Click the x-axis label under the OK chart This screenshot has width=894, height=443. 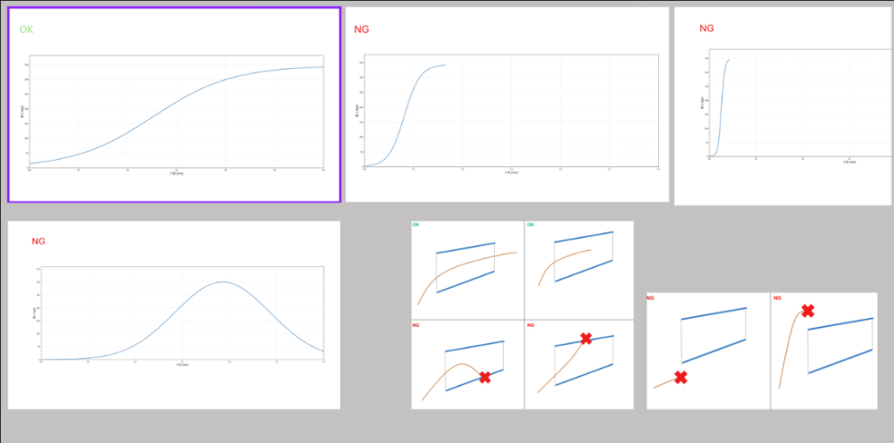click(x=177, y=172)
